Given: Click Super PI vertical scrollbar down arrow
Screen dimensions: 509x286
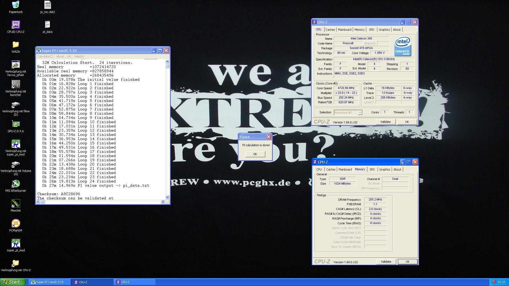Looking at the screenshot, I should [x=167, y=197].
